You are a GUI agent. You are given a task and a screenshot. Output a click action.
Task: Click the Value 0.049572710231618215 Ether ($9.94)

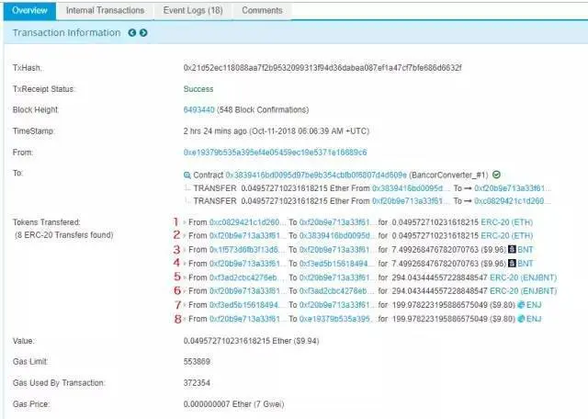[251, 341]
